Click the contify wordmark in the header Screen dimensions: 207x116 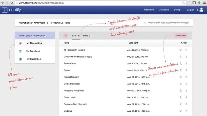click(x=15, y=10)
